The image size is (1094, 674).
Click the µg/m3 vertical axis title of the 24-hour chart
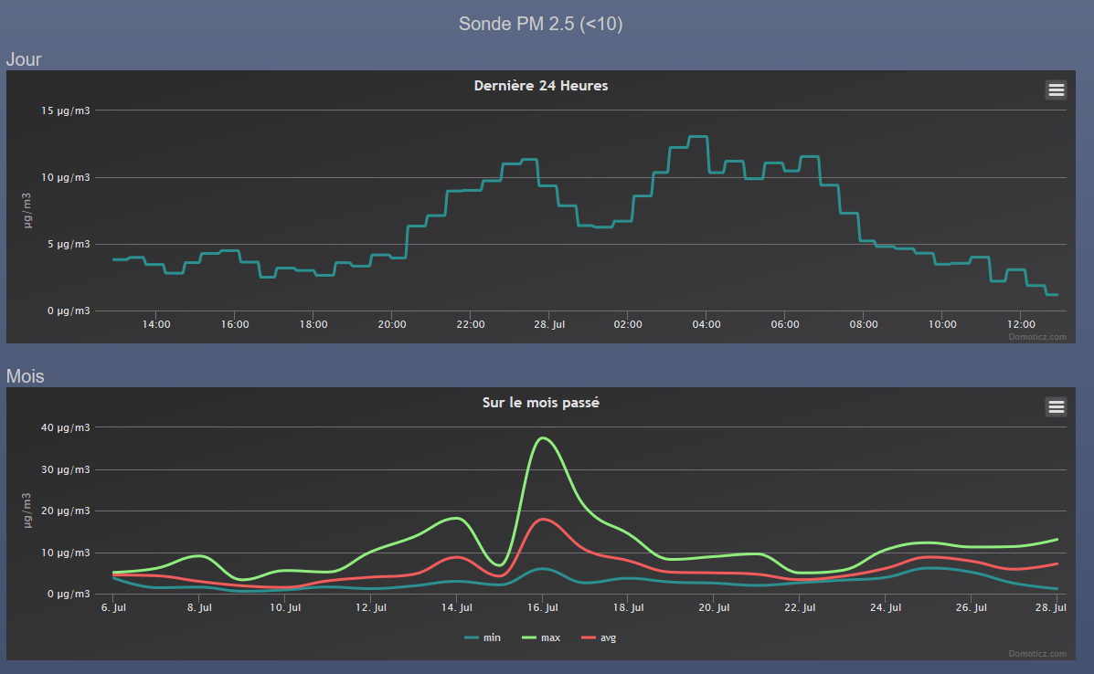coord(27,210)
